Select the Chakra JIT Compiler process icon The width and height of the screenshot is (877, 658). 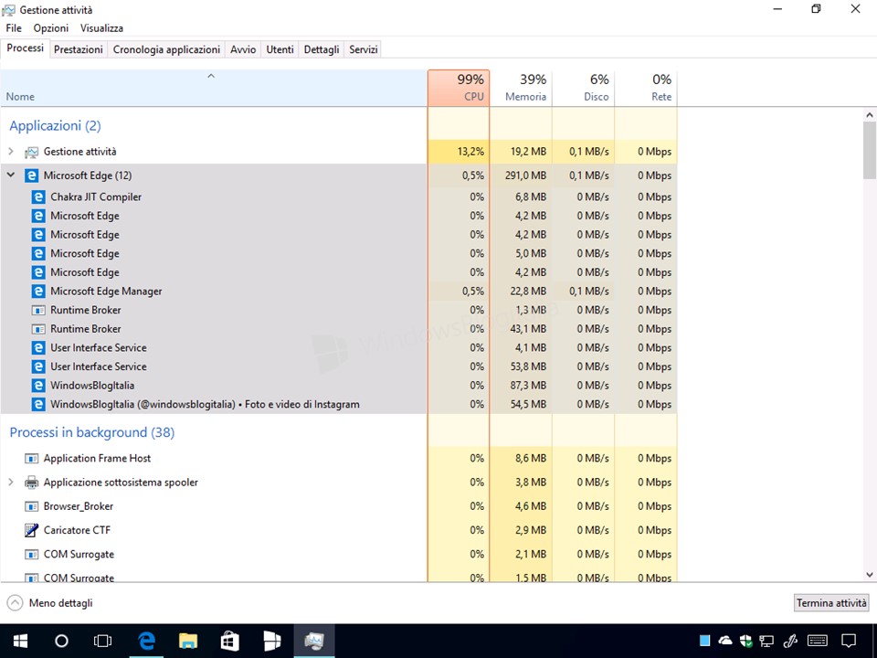click(x=38, y=197)
